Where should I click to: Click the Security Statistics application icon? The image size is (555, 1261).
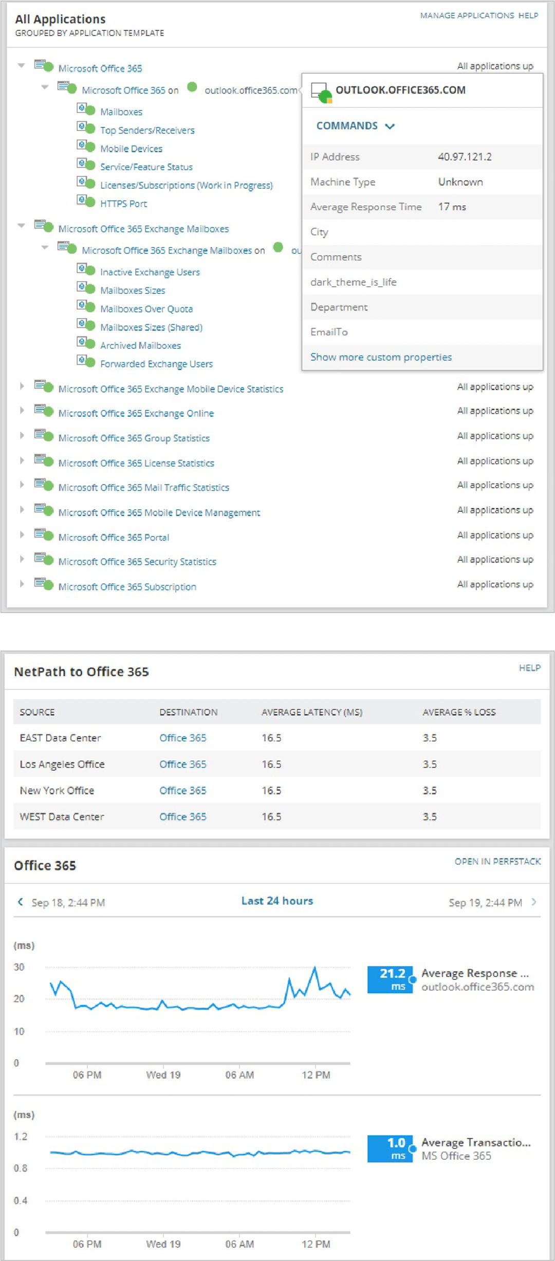point(44,559)
